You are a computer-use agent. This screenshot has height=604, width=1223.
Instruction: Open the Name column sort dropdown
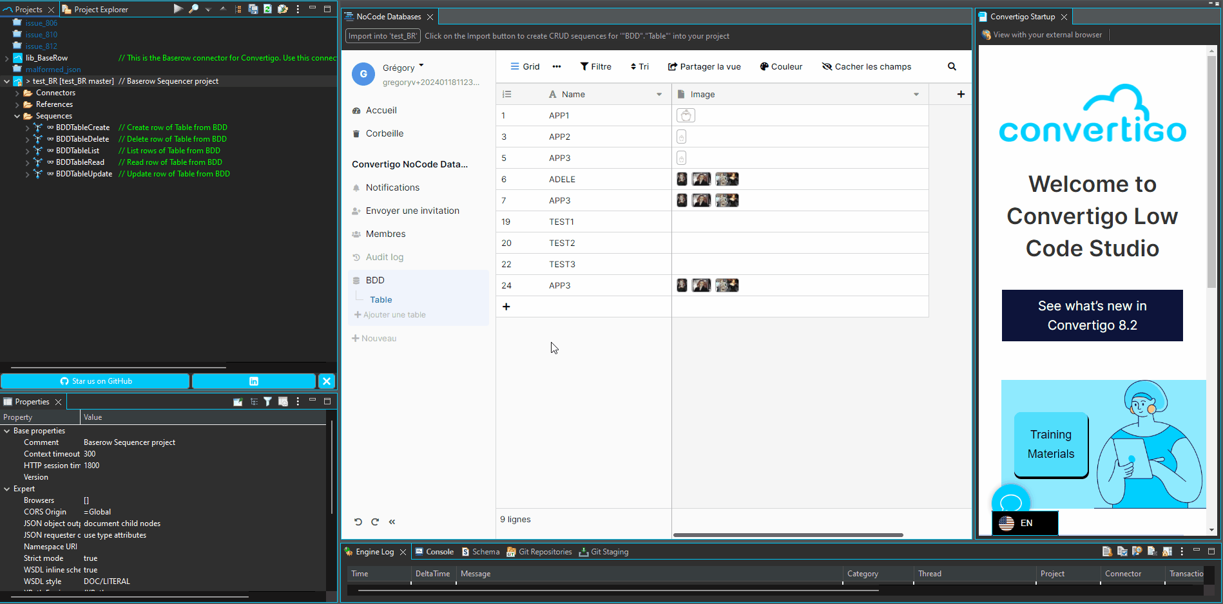[658, 94]
